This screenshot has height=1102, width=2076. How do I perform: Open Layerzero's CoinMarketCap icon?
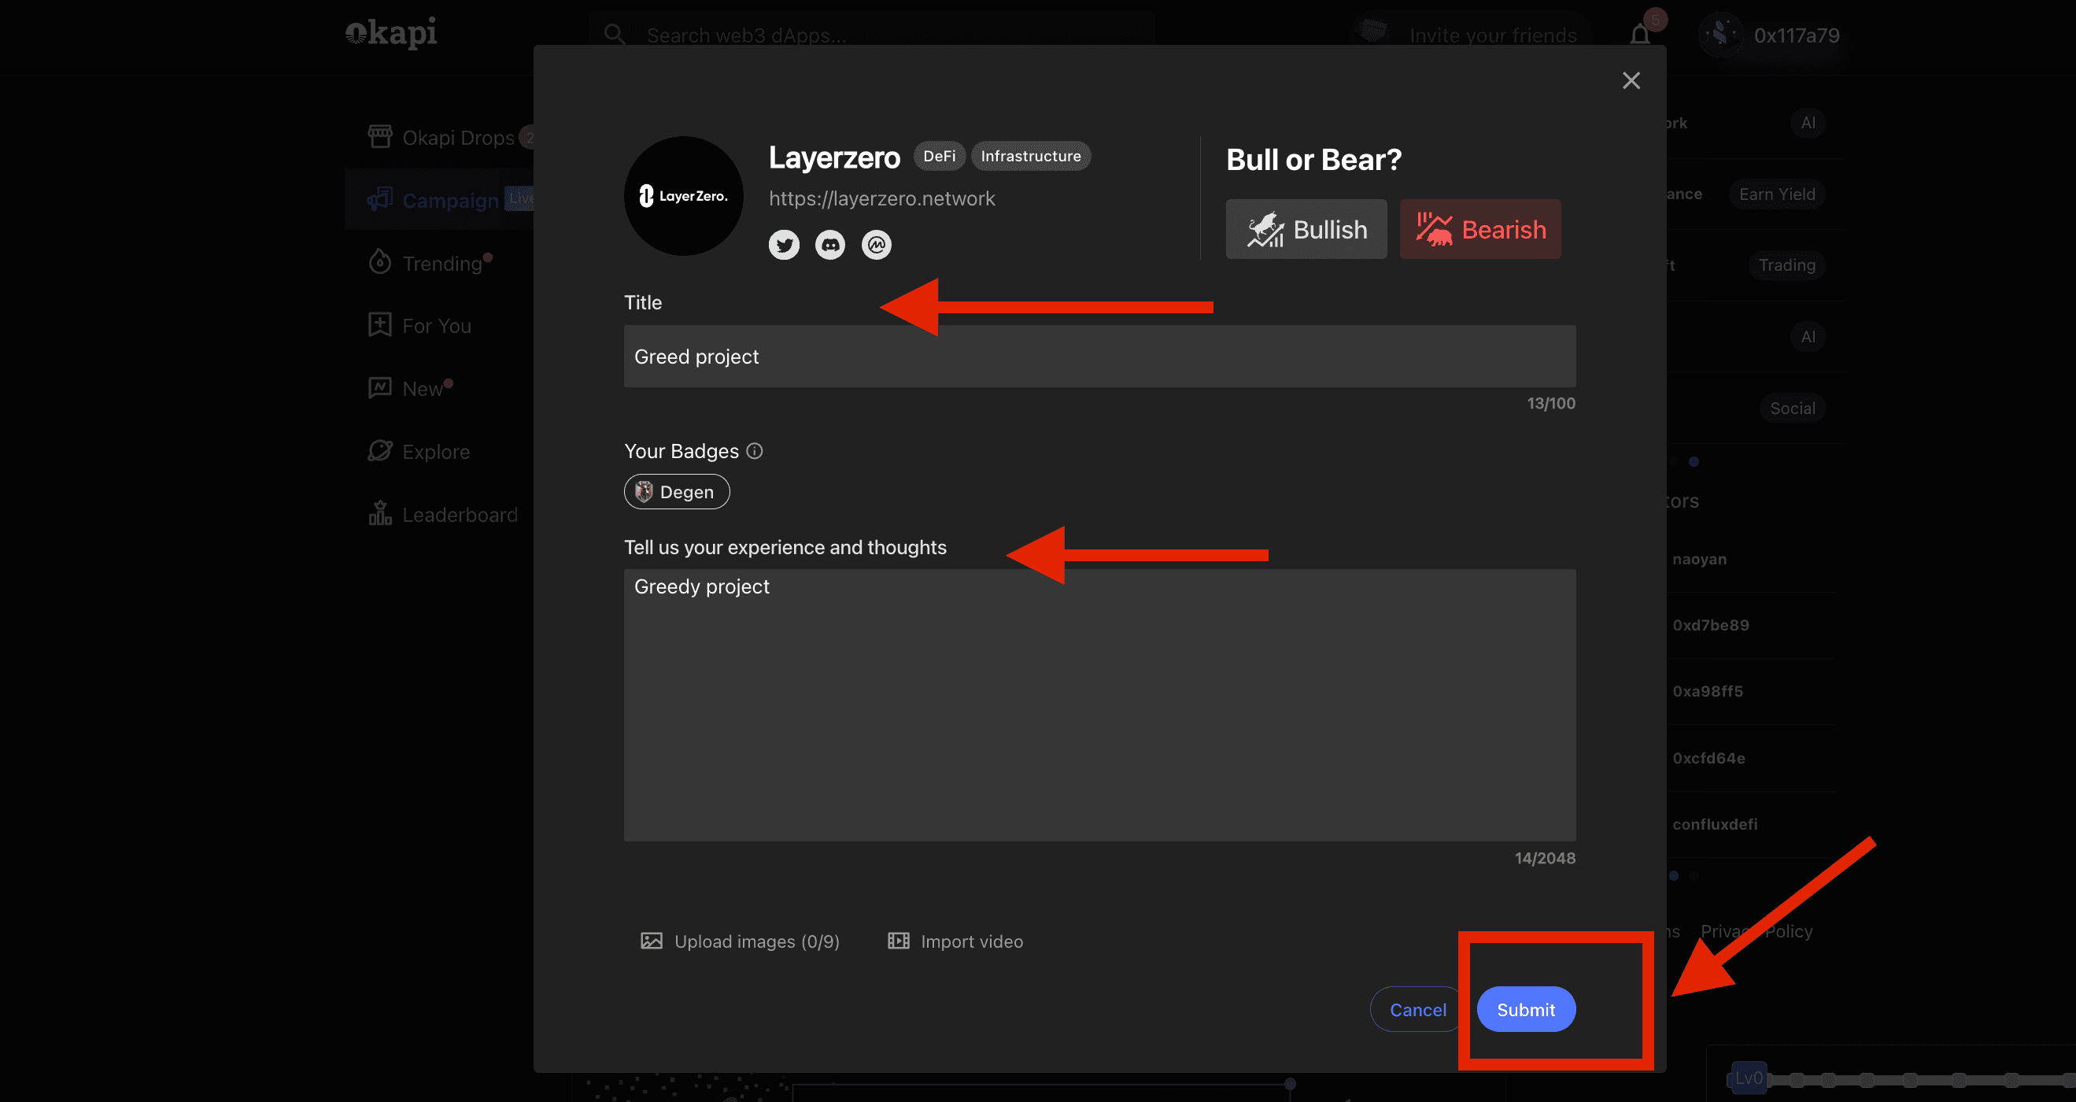pos(877,244)
